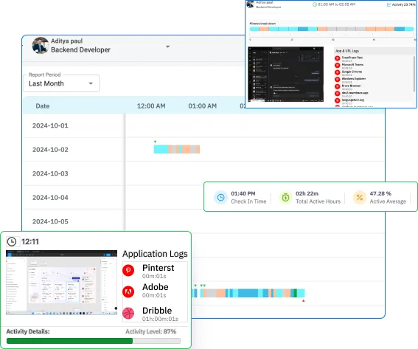The image size is (418, 349).
Task: Click the red icon beside Google Chrome
Action: pos(337,72)
